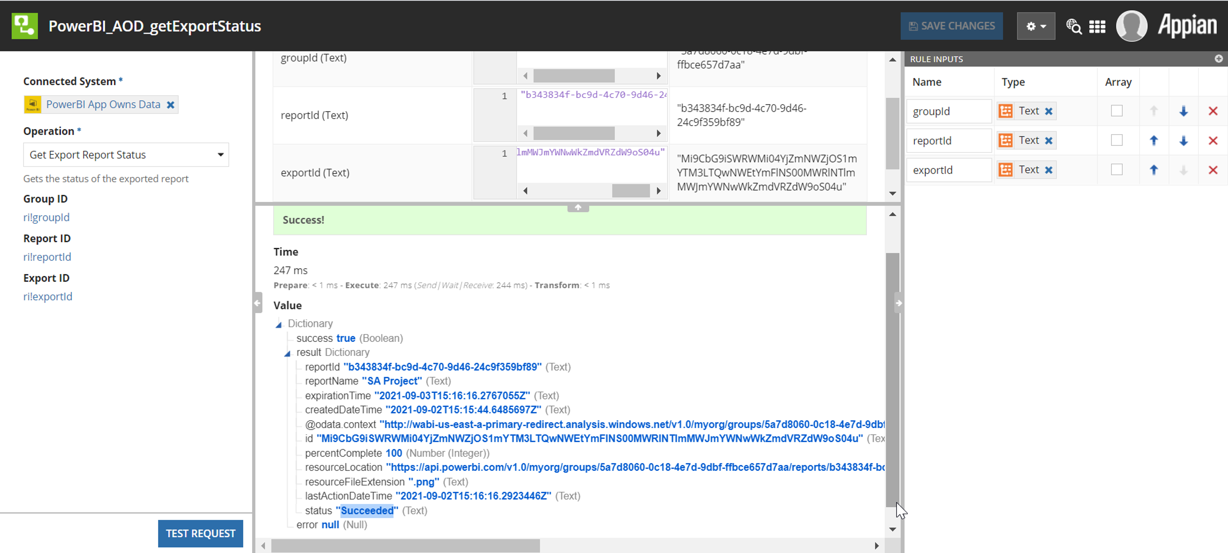The height and width of the screenshot is (553, 1228).
Task: Click the result pane horizontal scrollbar
Action: click(x=405, y=546)
